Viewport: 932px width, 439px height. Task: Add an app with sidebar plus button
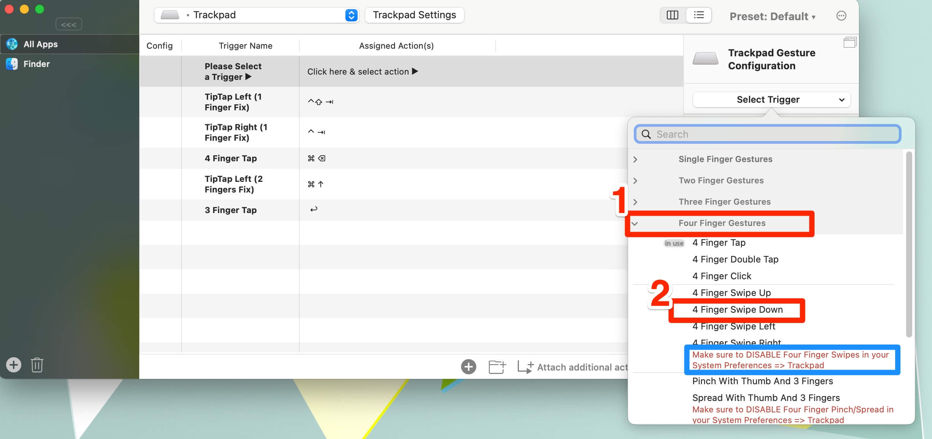(14, 365)
